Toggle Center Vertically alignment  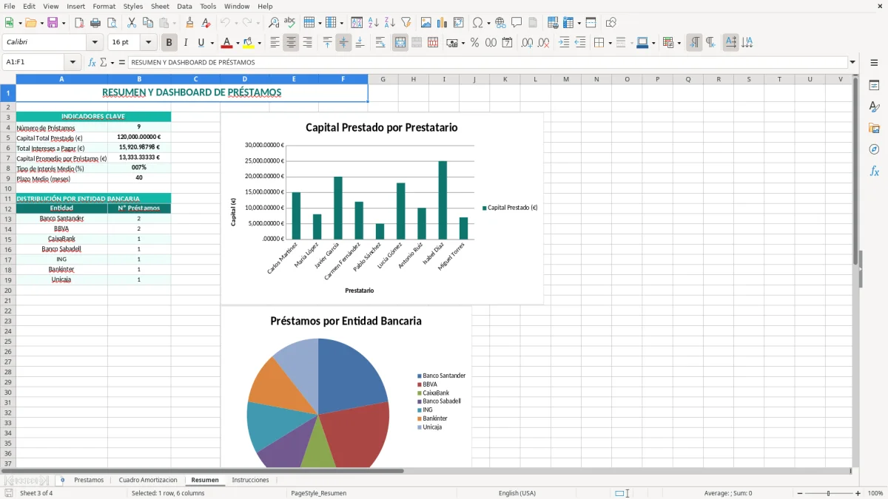pos(343,43)
